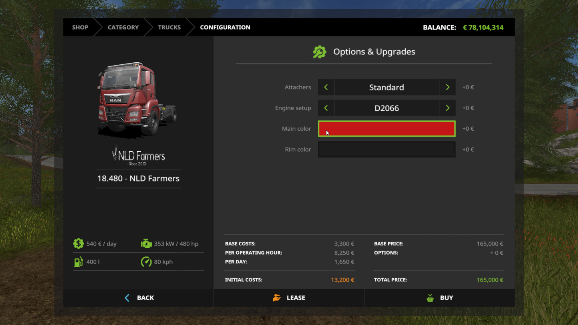Click the green wrench Options & Upgrades icon
578x325 pixels.
(319, 52)
